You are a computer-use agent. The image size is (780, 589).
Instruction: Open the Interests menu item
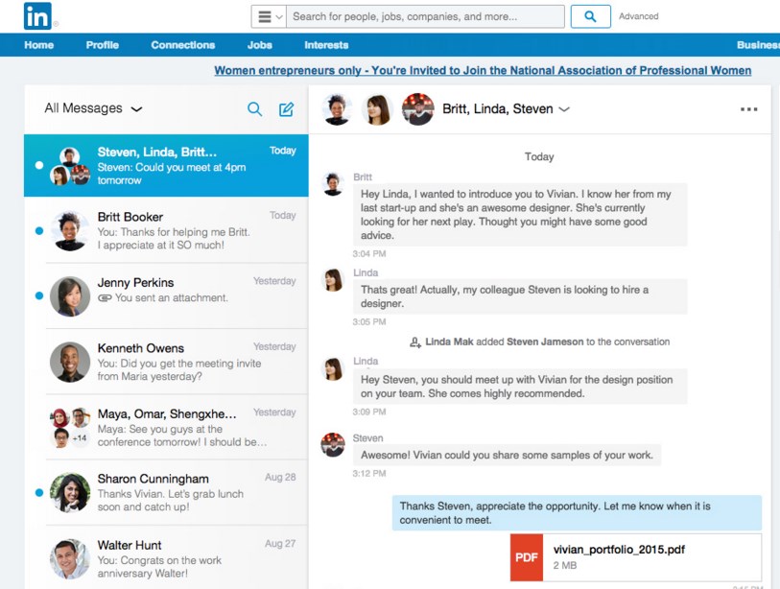click(326, 45)
